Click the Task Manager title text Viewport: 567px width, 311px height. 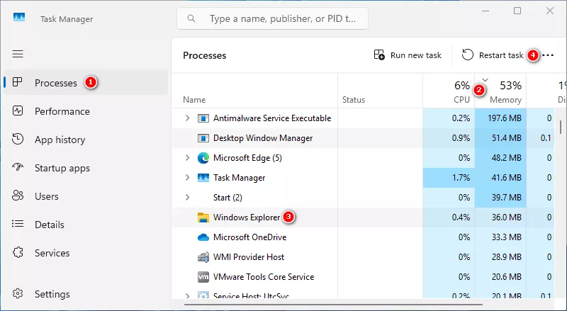(x=67, y=19)
